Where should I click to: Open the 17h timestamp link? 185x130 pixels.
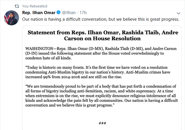click(x=83, y=13)
